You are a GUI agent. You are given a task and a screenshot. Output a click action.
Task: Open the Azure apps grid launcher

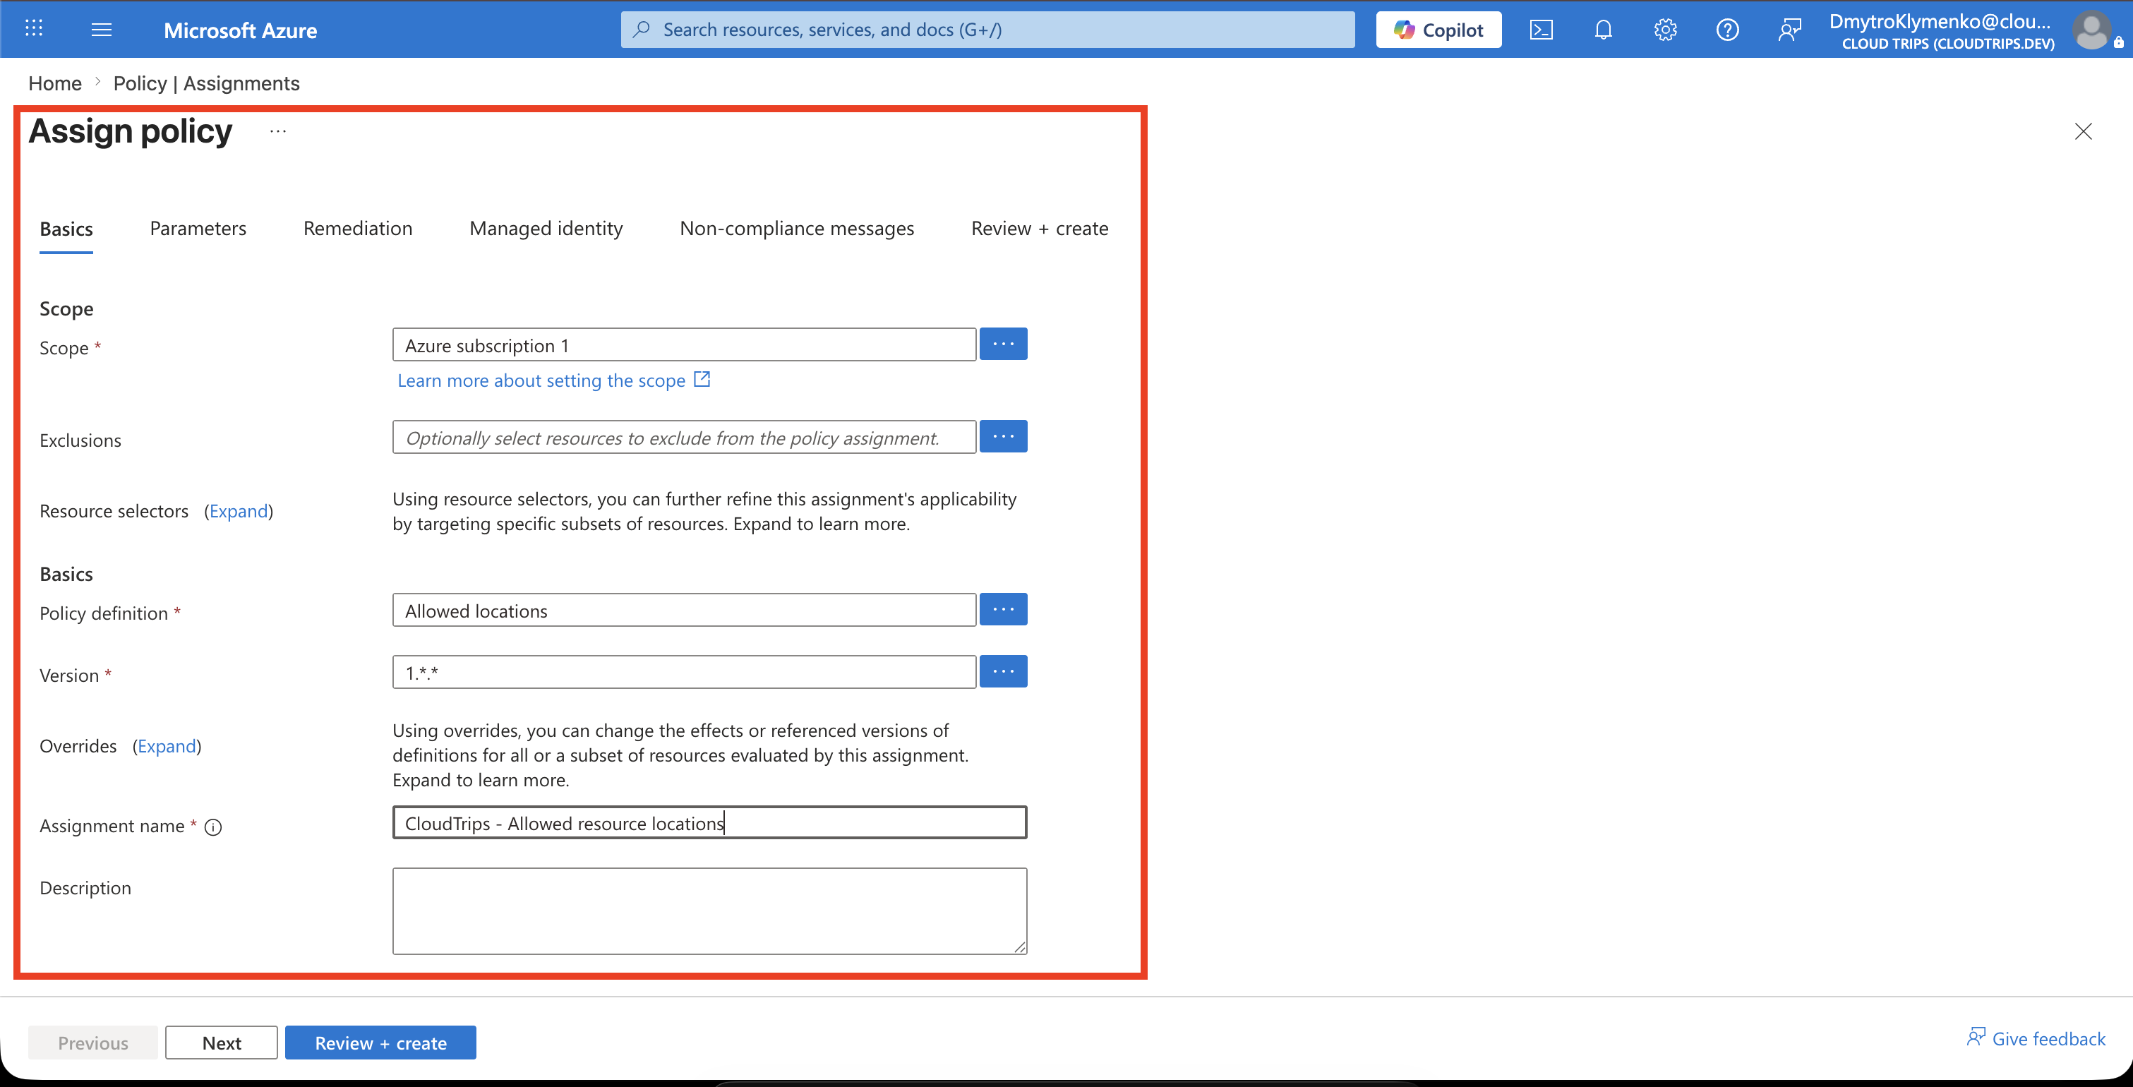pos(33,29)
